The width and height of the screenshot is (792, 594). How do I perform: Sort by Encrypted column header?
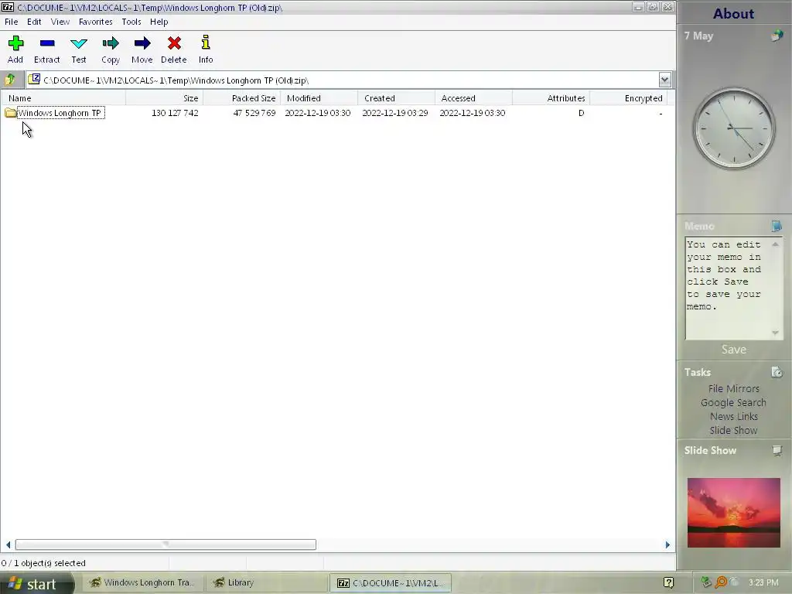coord(628,98)
